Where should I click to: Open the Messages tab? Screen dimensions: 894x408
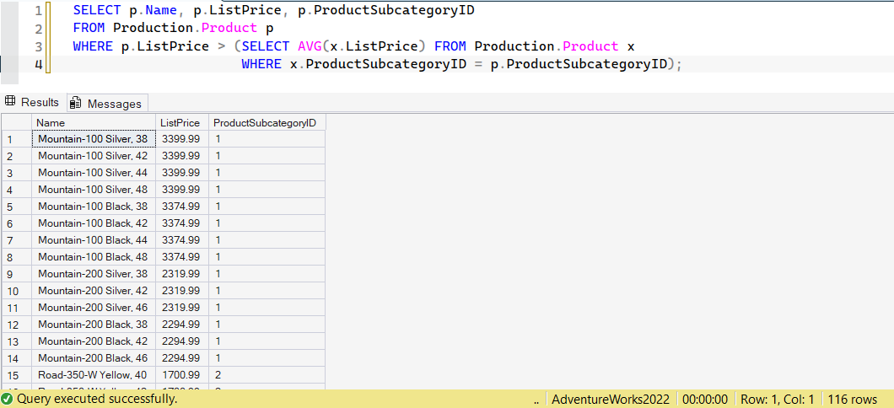click(107, 103)
